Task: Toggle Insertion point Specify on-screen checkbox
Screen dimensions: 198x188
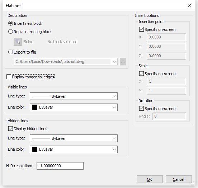Action: click(x=141, y=29)
